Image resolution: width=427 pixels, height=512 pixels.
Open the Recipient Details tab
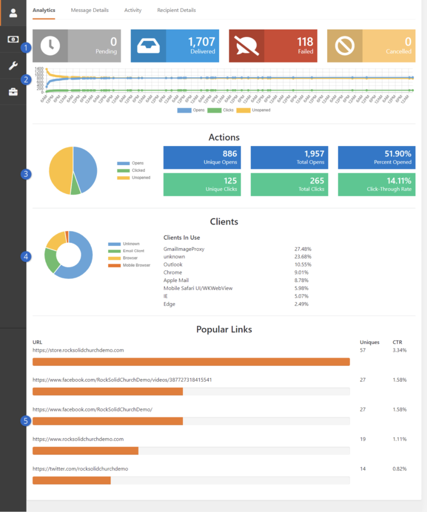pyautogui.click(x=176, y=10)
